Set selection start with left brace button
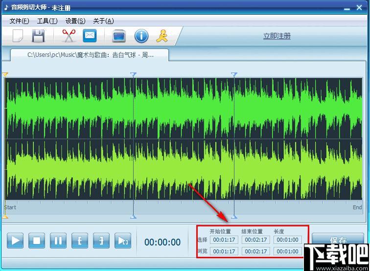 80,241
